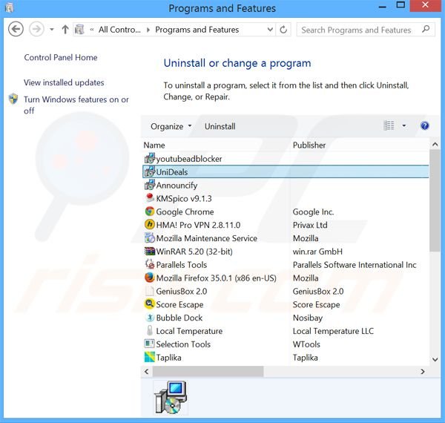Click the Control Panel icon in address bar
This screenshot has width=445, height=423.
pyautogui.click(x=80, y=30)
